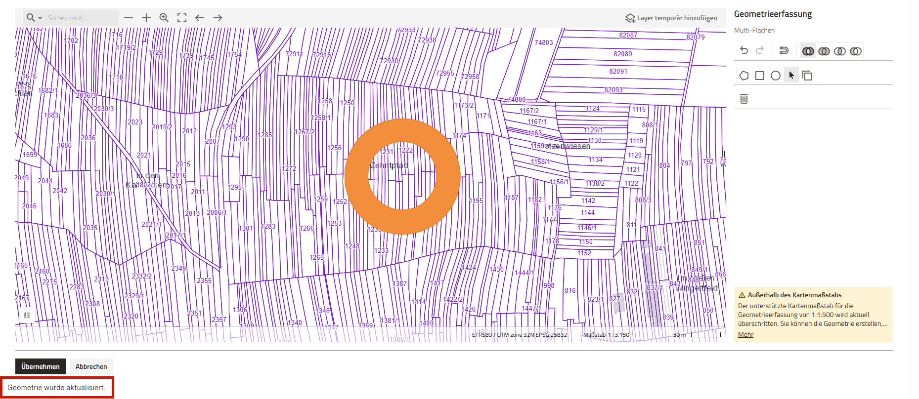Open the map legend list icon
This screenshot has width=919, height=399.
pyautogui.click(x=27, y=315)
